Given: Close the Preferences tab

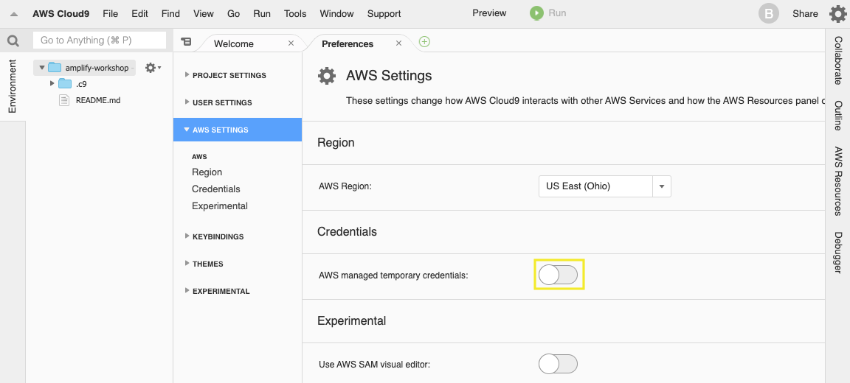Looking at the screenshot, I should 399,43.
